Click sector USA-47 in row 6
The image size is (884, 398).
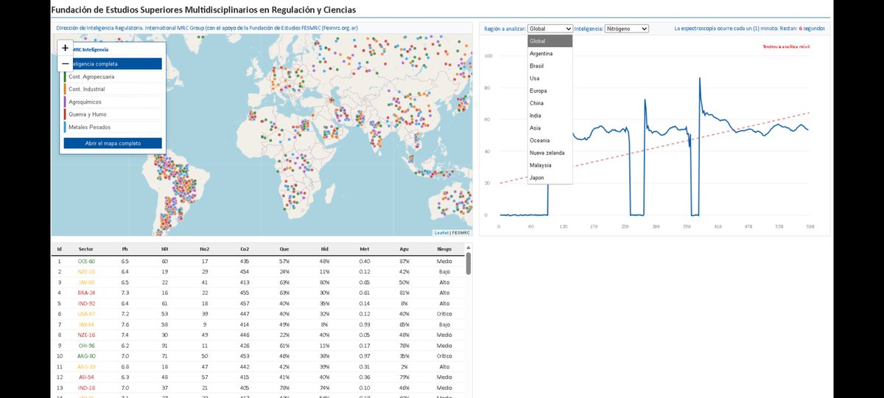coord(86,313)
